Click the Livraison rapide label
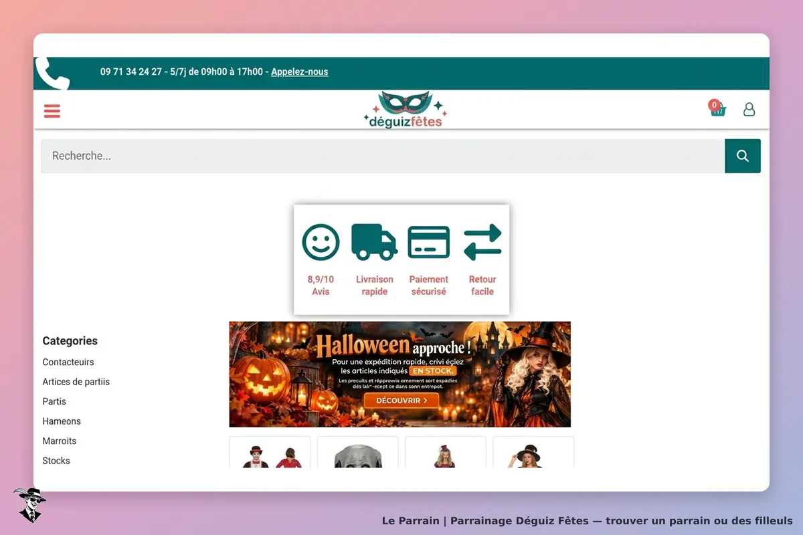The width and height of the screenshot is (803, 535). pyautogui.click(x=375, y=286)
